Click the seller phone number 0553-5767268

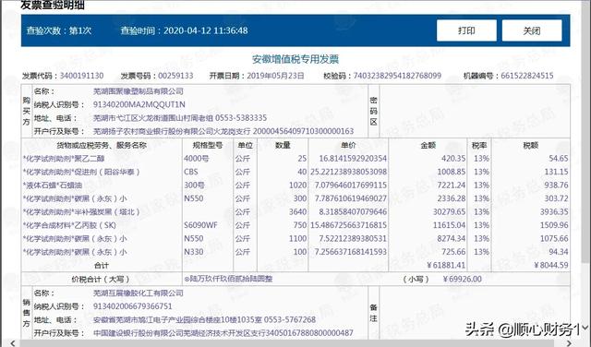click(290, 320)
